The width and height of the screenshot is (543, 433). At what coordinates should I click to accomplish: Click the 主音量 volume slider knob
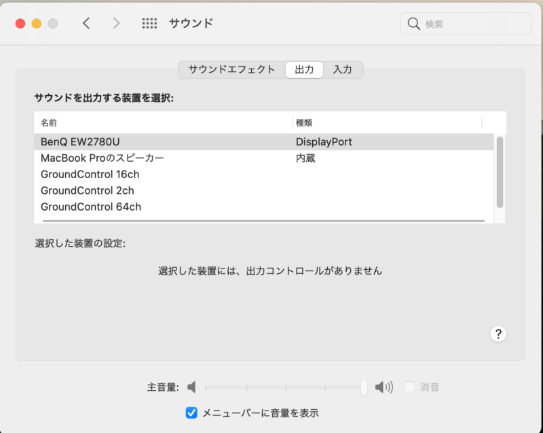(x=364, y=387)
